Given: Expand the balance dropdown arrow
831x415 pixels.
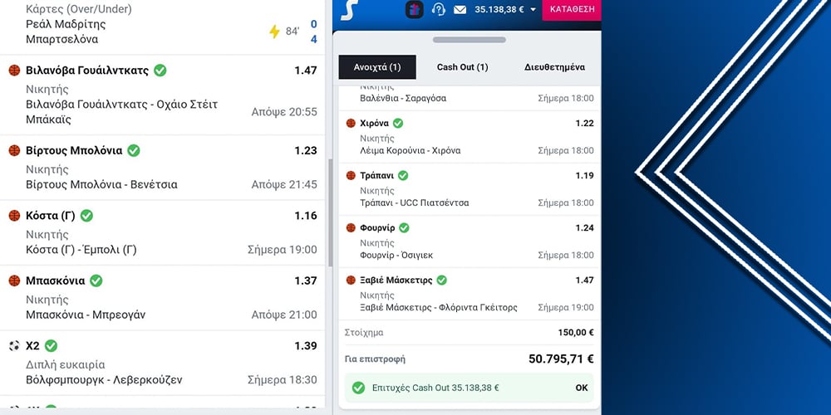Looking at the screenshot, I should click(533, 9).
